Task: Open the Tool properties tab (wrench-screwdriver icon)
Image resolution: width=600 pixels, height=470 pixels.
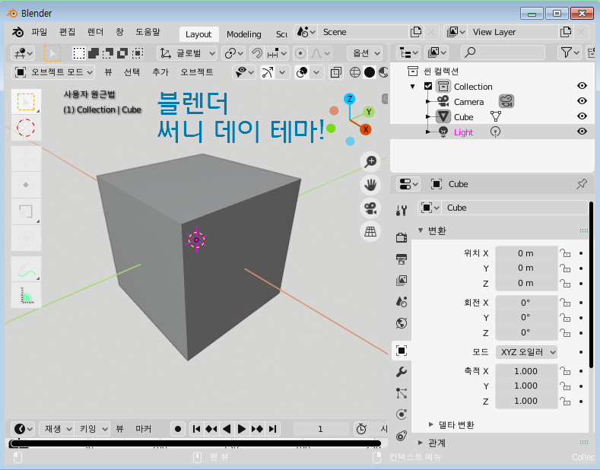Action: pos(402,210)
